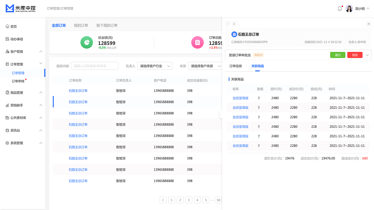The width and height of the screenshot is (374, 210).
Task: Jump to page 50
Action: point(218,200)
